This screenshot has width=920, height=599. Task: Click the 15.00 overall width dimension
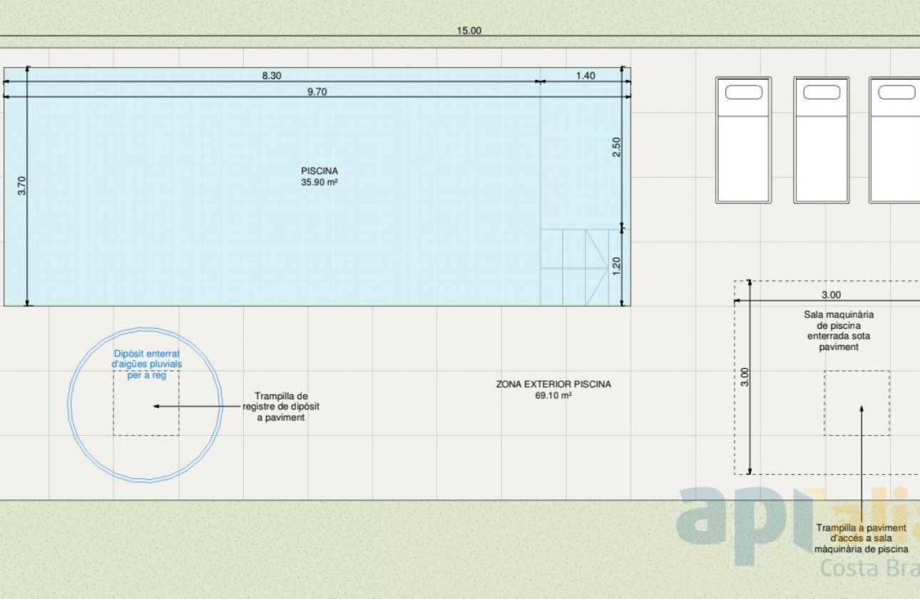click(469, 31)
